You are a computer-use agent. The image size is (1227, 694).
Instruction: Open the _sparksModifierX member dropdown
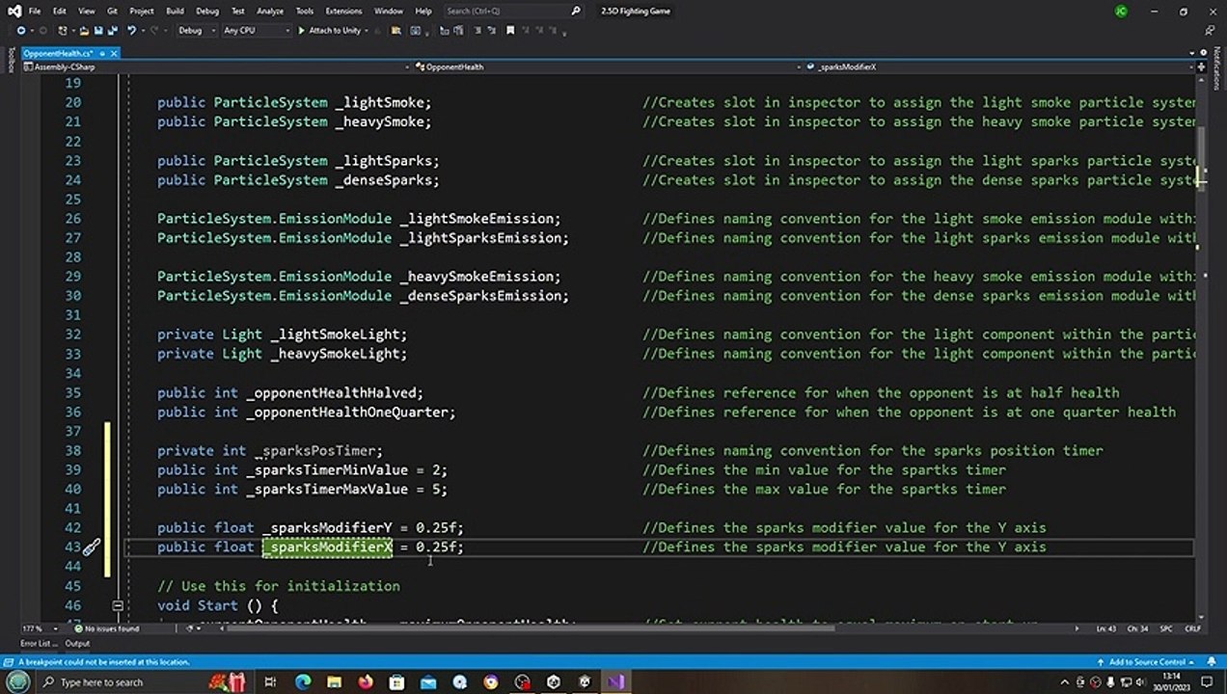[x=1001, y=67]
